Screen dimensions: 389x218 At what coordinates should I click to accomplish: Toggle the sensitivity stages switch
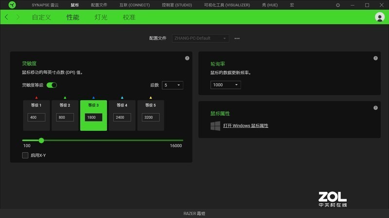[52, 85]
